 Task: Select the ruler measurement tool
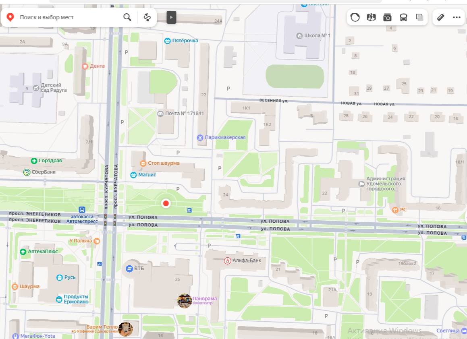[440, 17]
